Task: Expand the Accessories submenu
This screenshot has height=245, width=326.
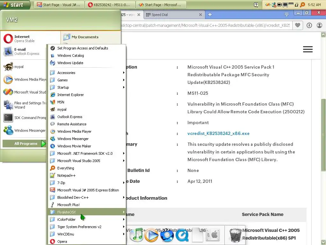Action: tap(87, 73)
